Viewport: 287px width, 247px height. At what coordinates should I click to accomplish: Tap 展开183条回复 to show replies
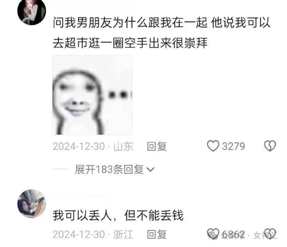[x=109, y=169]
